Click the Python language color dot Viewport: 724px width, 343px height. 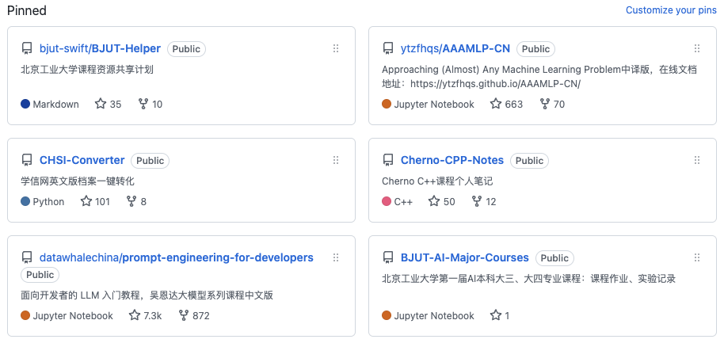coord(25,201)
